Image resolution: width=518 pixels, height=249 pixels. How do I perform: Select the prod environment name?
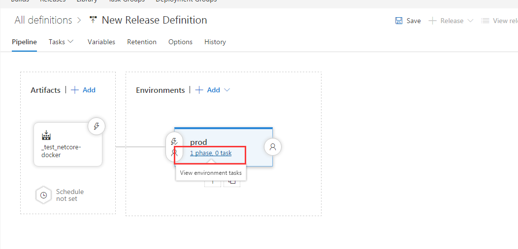pos(198,142)
